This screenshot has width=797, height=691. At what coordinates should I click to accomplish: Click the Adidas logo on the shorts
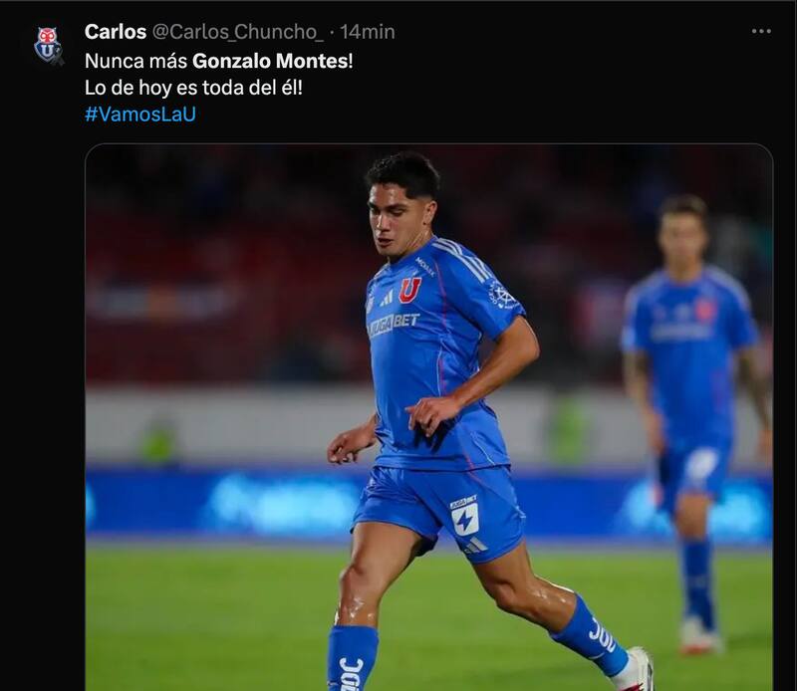pos(476,547)
